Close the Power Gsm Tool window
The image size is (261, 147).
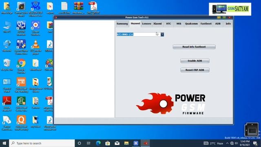point(230,17)
